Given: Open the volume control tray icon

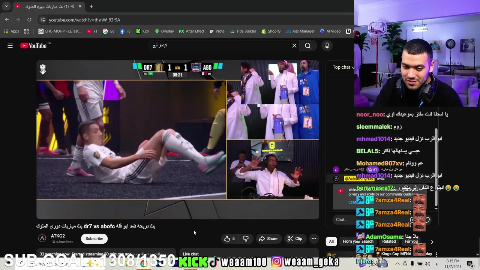Looking at the screenshot, I should [x=427, y=264].
